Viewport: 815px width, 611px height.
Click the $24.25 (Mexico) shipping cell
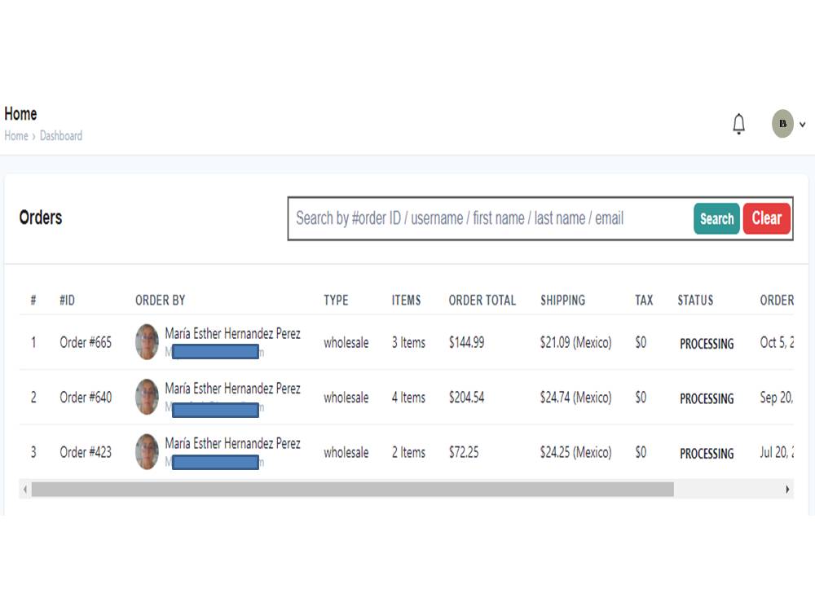pyautogui.click(x=576, y=452)
